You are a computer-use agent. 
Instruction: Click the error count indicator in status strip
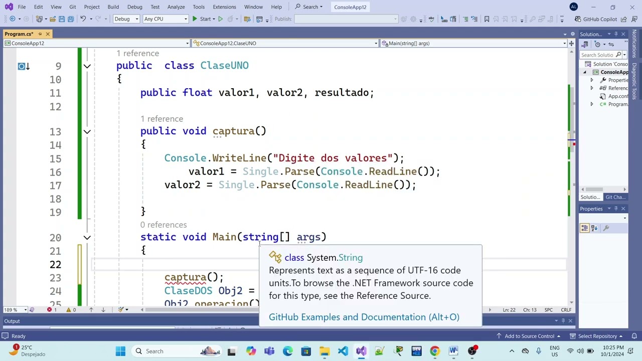[x=52, y=310]
